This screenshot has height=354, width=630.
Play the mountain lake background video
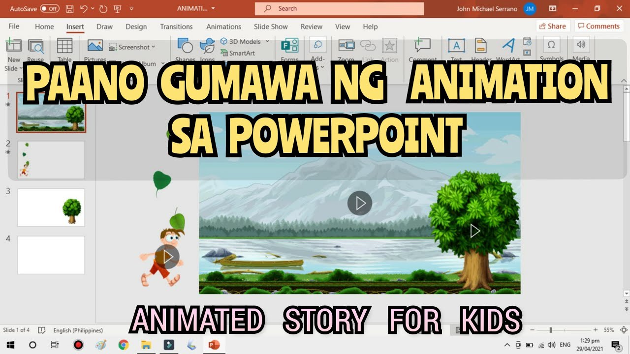360,203
